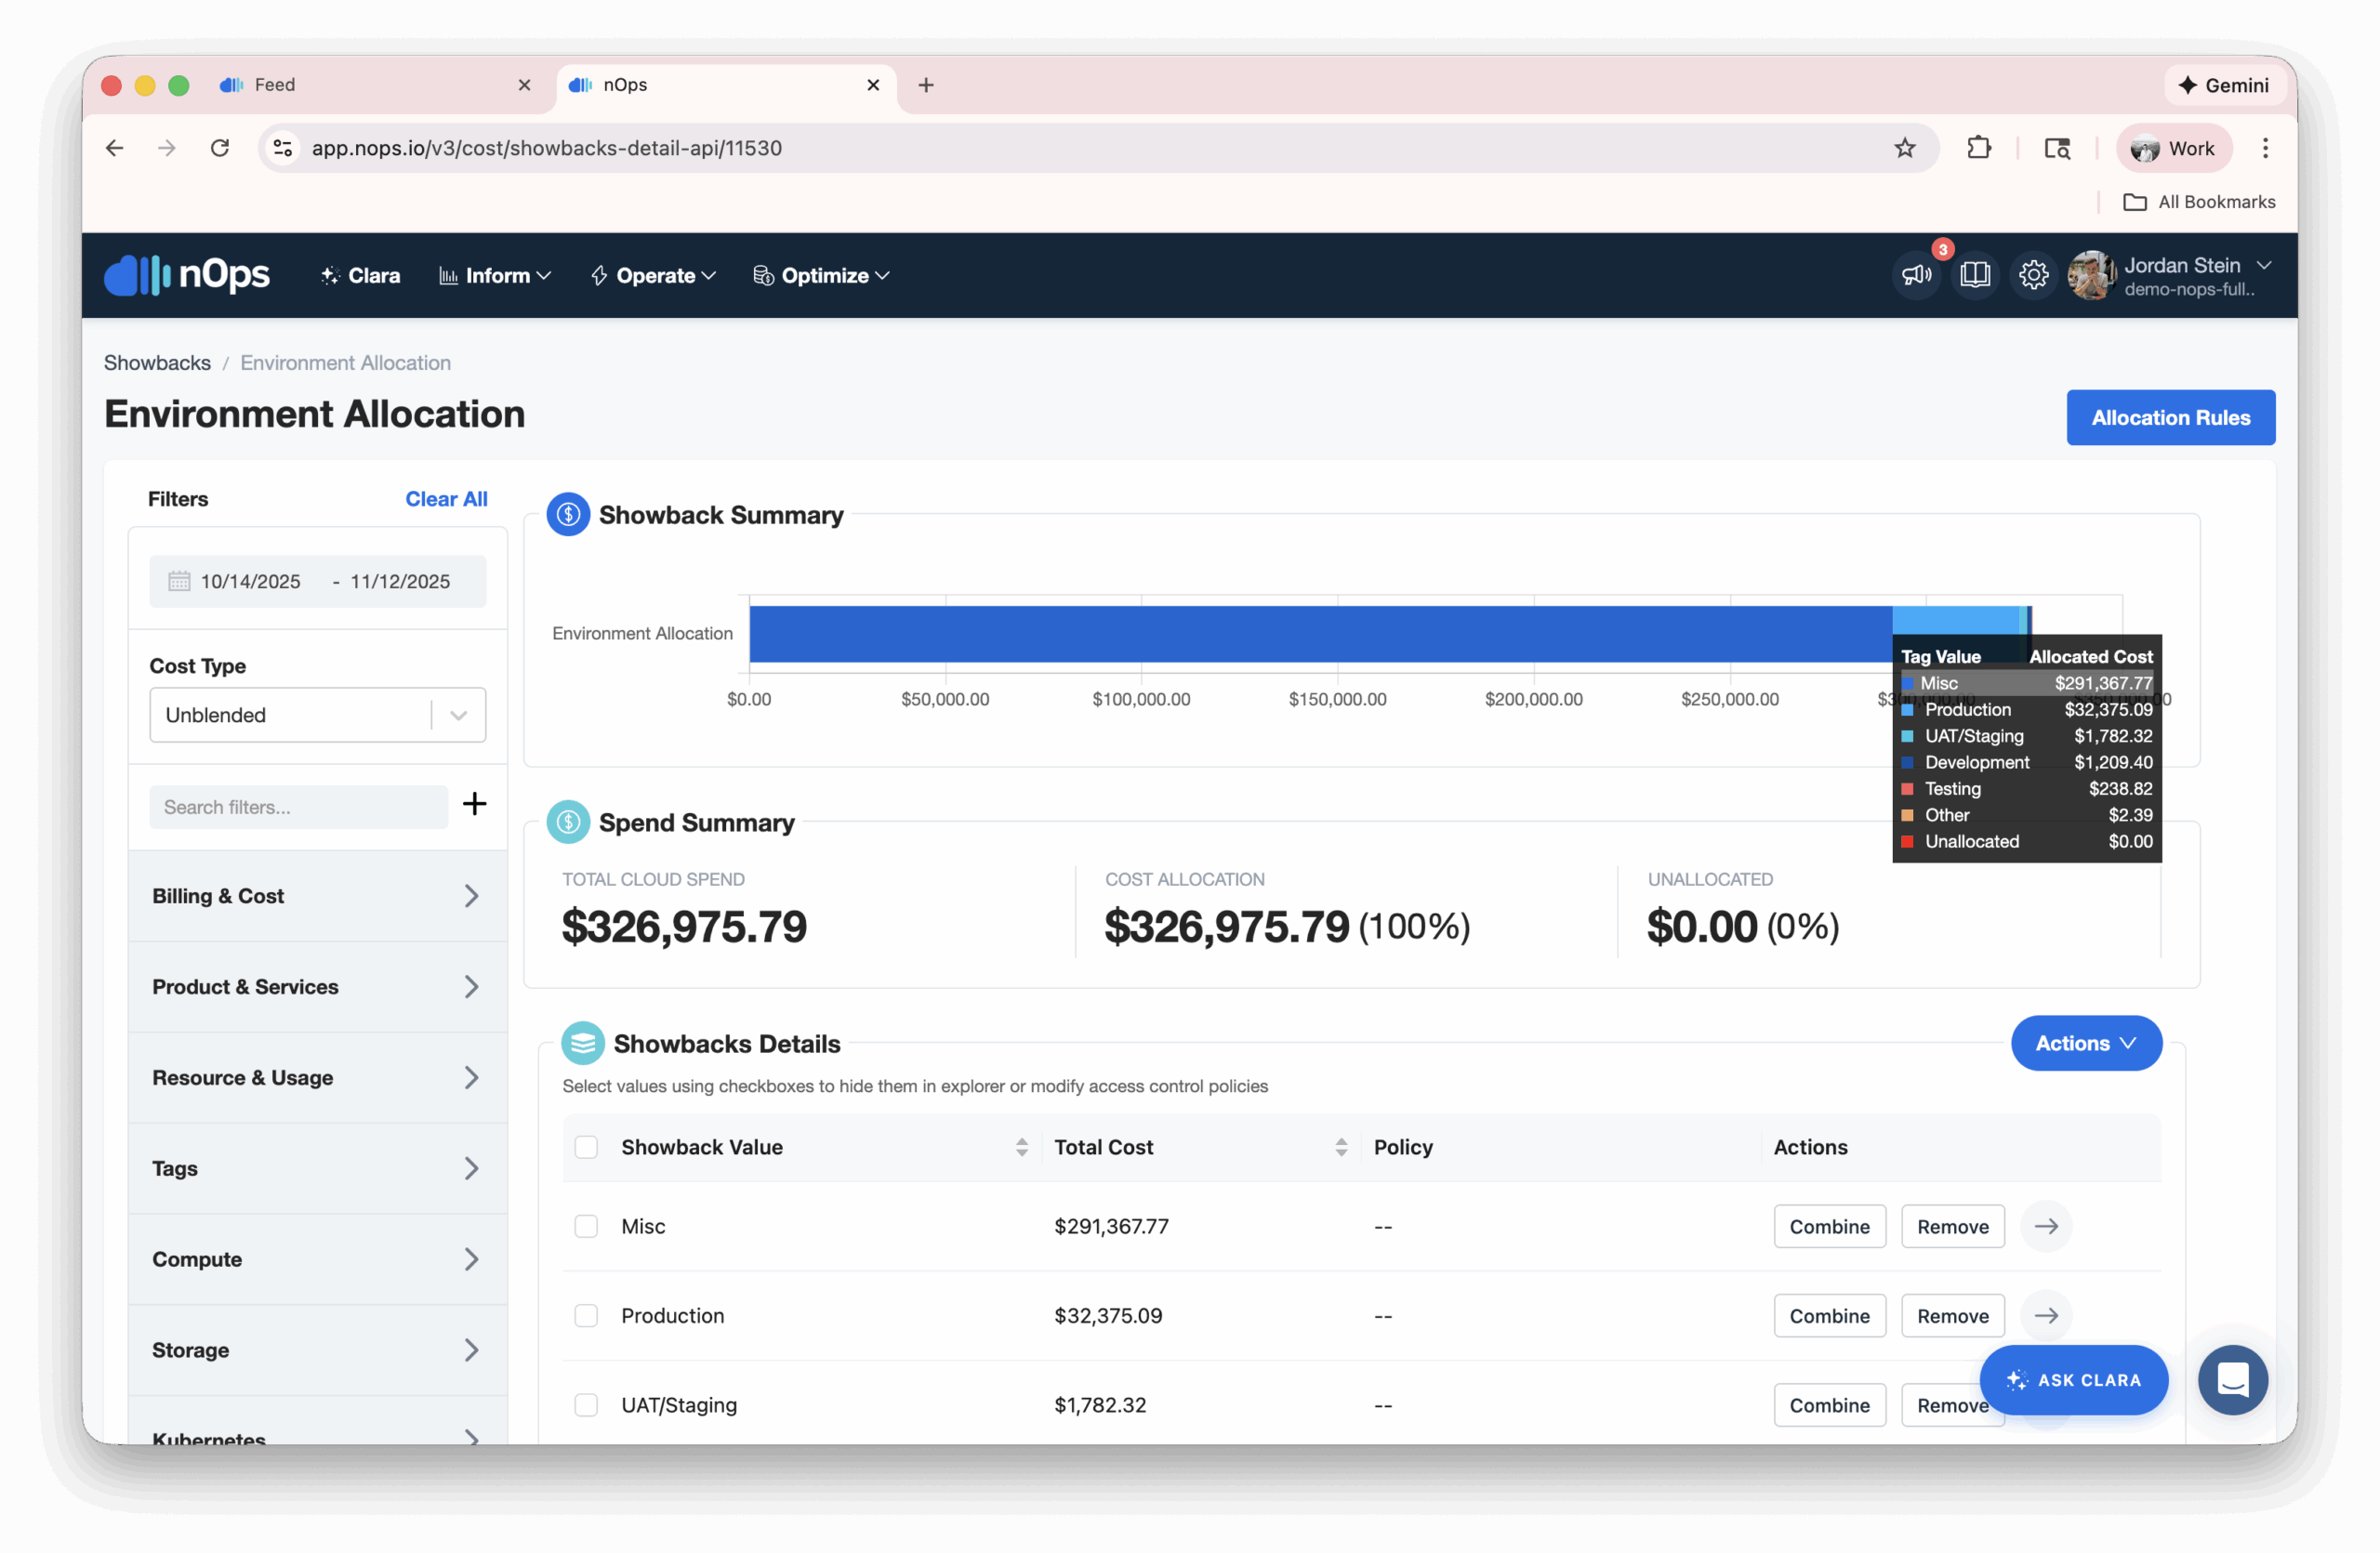Viewport: 2380px width, 1553px height.
Task: Toggle the select-all checkbox in table header
Action: point(586,1147)
